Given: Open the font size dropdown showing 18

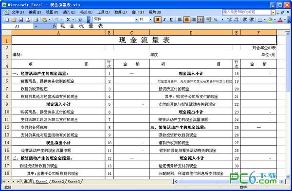Looking at the screenshot, I should coord(150,19).
